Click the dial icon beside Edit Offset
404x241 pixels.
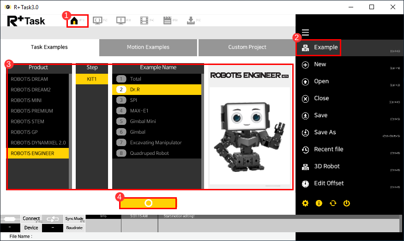pyautogui.click(x=305, y=184)
